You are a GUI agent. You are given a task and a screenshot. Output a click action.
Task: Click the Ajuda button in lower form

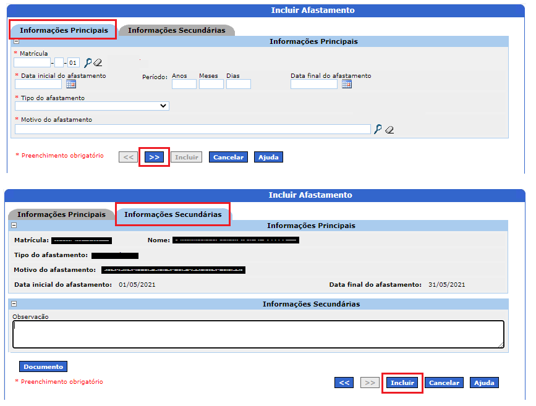(x=485, y=383)
